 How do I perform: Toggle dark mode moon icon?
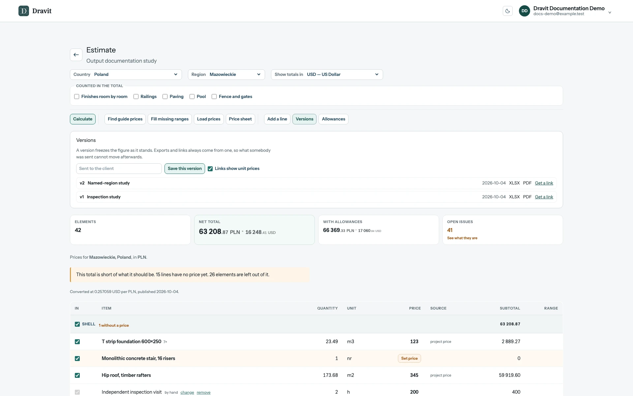click(x=508, y=11)
